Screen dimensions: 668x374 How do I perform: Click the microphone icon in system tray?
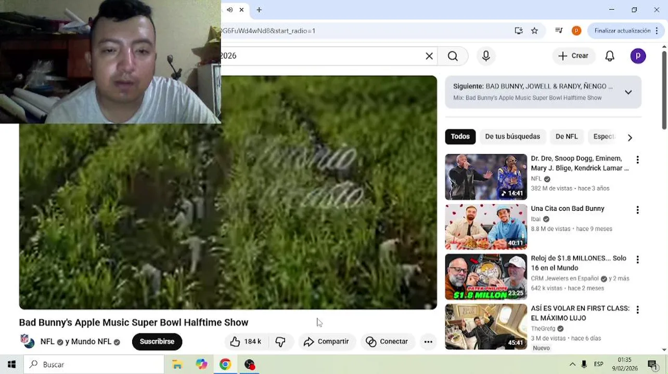584,365
